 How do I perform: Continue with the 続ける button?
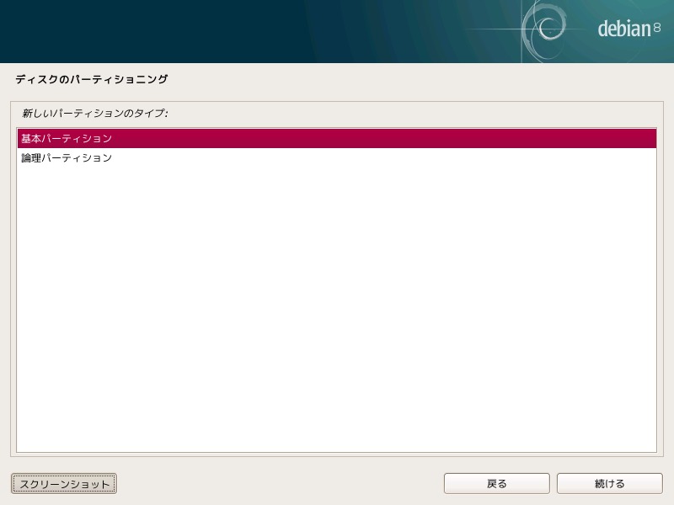point(609,483)
